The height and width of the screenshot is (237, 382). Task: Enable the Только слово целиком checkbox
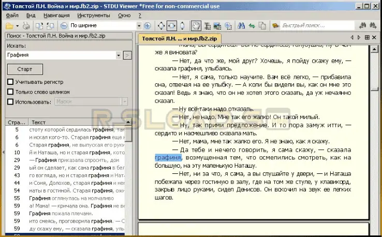point(10,92)
